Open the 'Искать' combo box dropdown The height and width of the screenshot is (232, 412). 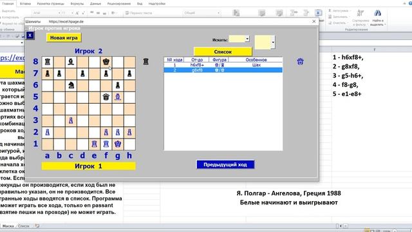pyautogui.click(x=247, y=39)
